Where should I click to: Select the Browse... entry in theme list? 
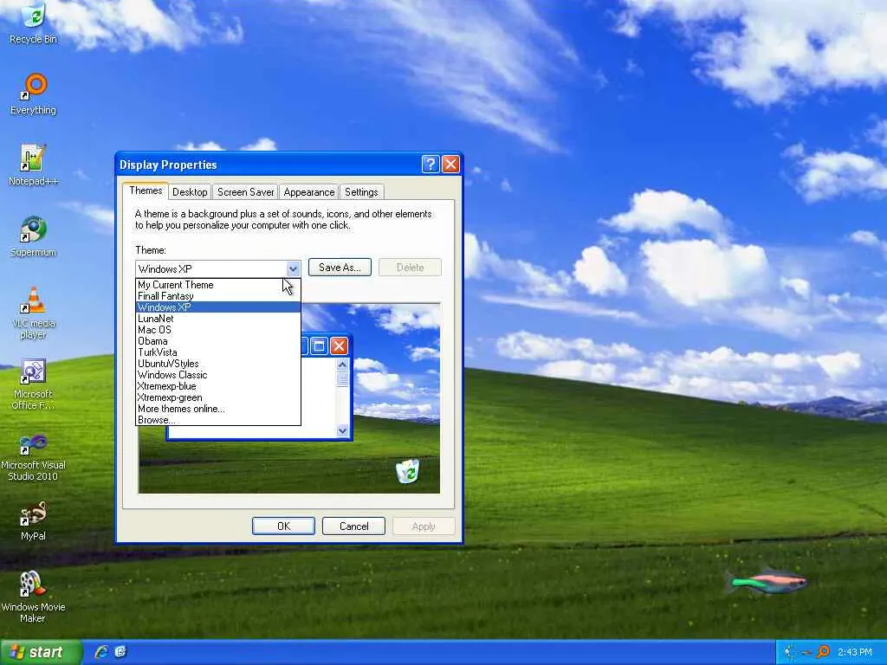(218, 420)
